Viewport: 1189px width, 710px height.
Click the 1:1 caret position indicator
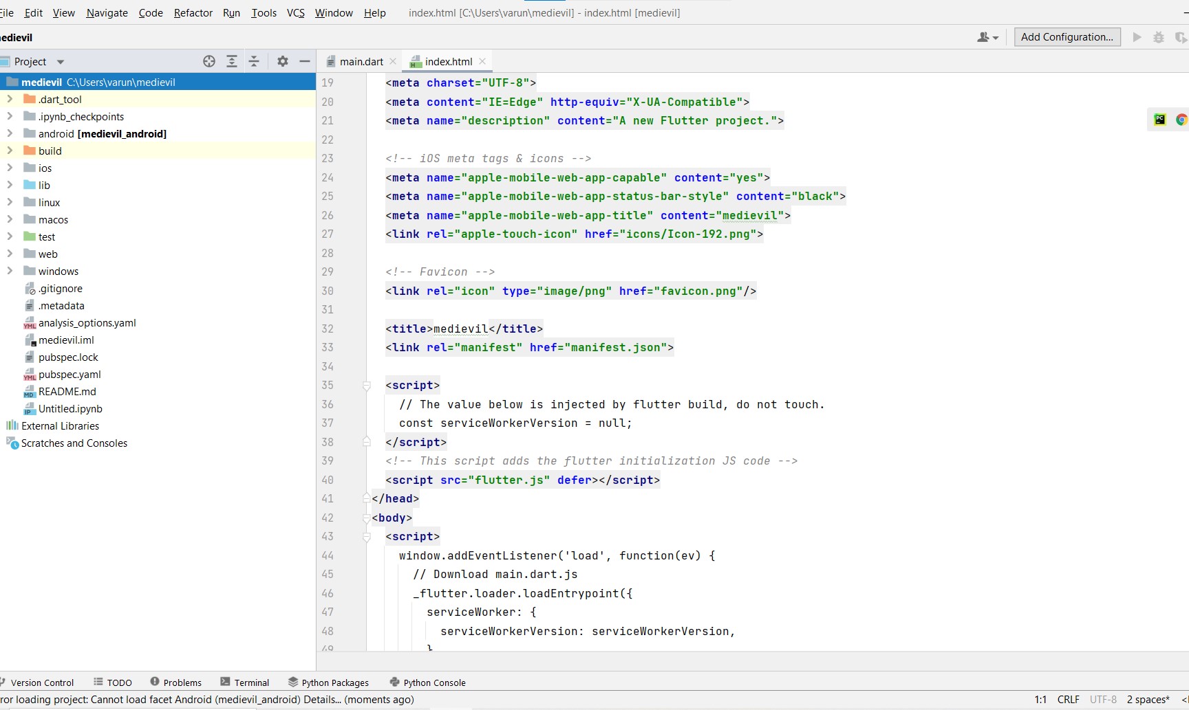point(1040,700)
